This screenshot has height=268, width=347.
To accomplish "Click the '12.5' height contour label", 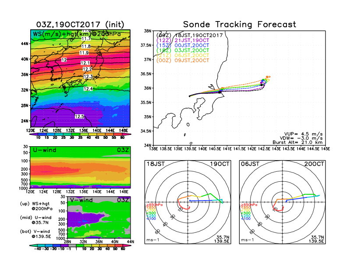I will [79, 116].
